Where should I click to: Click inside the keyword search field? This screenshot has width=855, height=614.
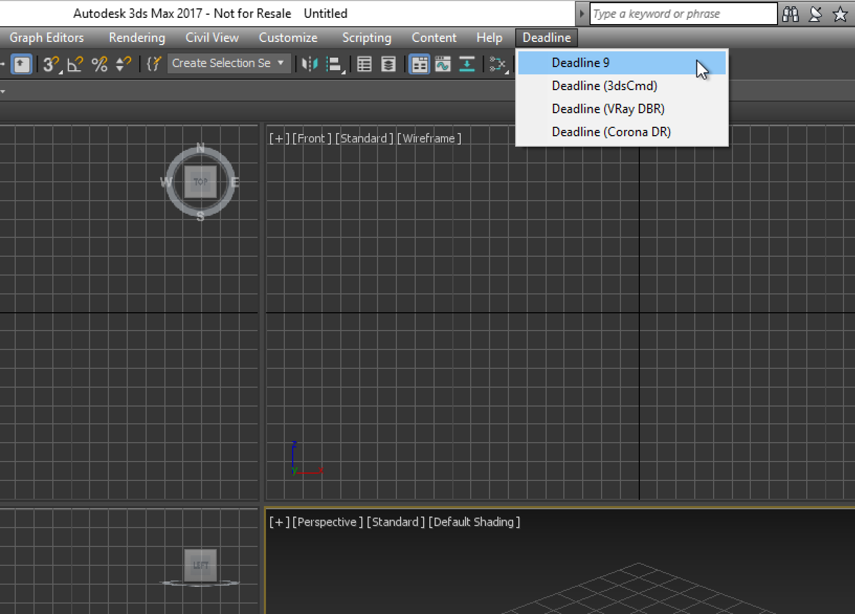681,14
